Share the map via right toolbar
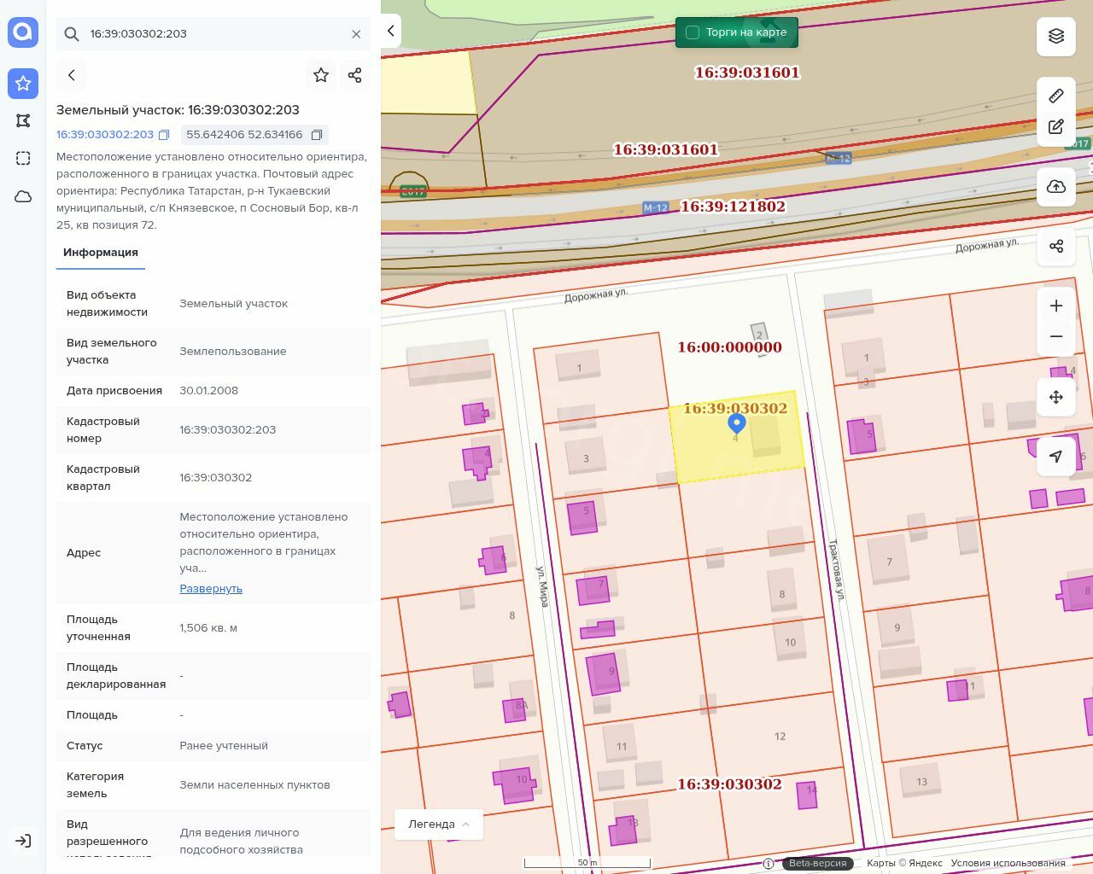Viewport: 1093px width, 874px height. [x=1056, y=247]
